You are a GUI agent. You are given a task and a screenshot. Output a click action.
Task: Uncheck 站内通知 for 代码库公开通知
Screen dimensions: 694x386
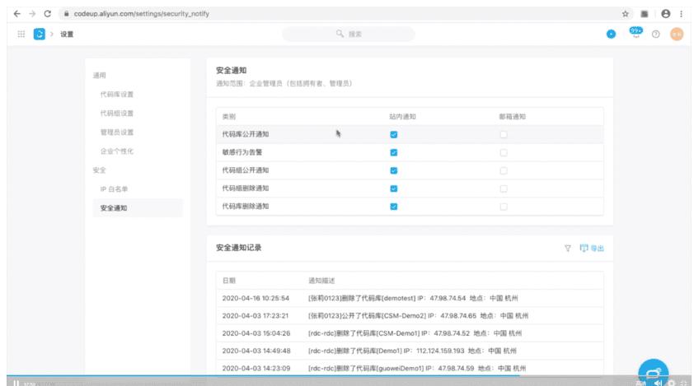click(393, 134)
